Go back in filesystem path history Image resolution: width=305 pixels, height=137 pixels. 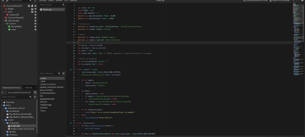2,92
